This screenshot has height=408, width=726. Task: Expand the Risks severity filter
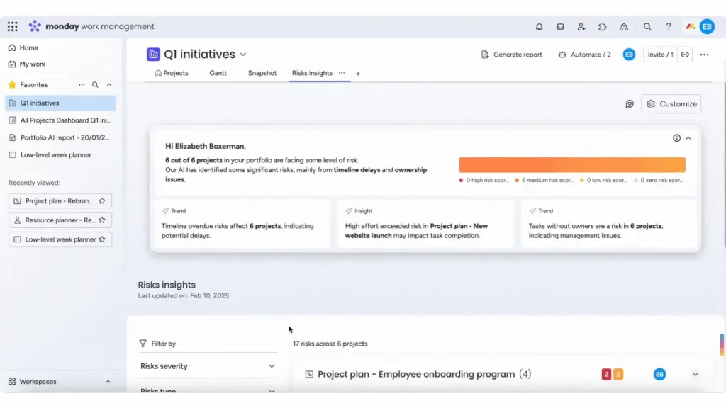coord(271,366)
